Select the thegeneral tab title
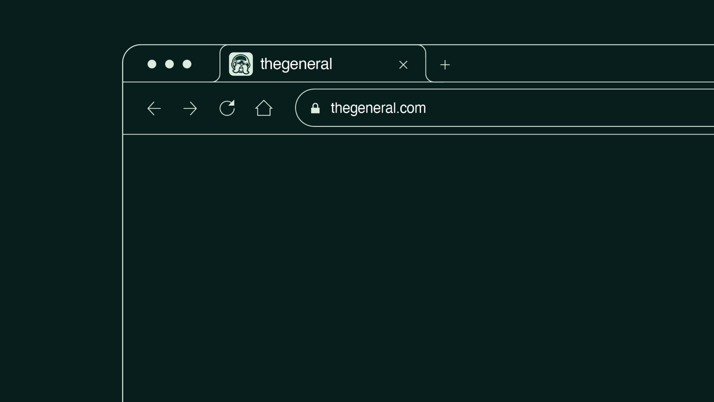 pyautogui.click(x=296, y=64)
